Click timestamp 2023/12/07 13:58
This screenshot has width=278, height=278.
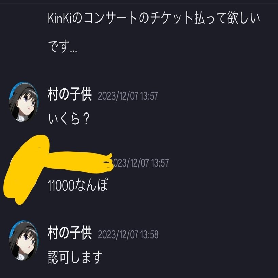pyautogui.click(x=128, y=234)
